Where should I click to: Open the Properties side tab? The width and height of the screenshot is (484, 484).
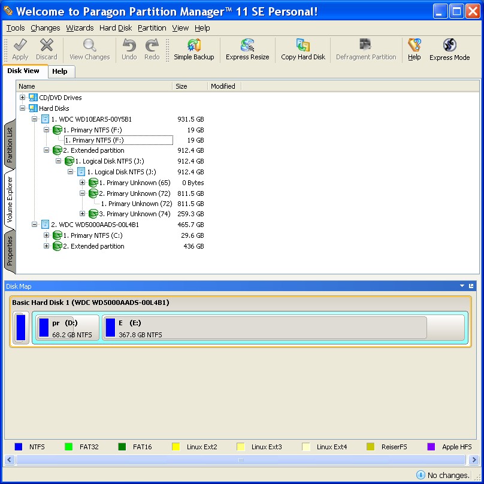[x=10, y=251]
